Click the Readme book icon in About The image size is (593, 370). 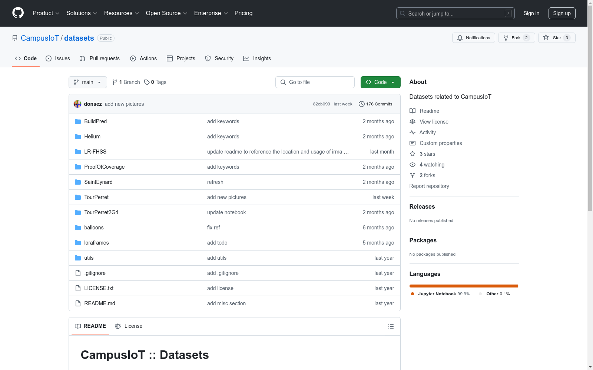point(413,111)
